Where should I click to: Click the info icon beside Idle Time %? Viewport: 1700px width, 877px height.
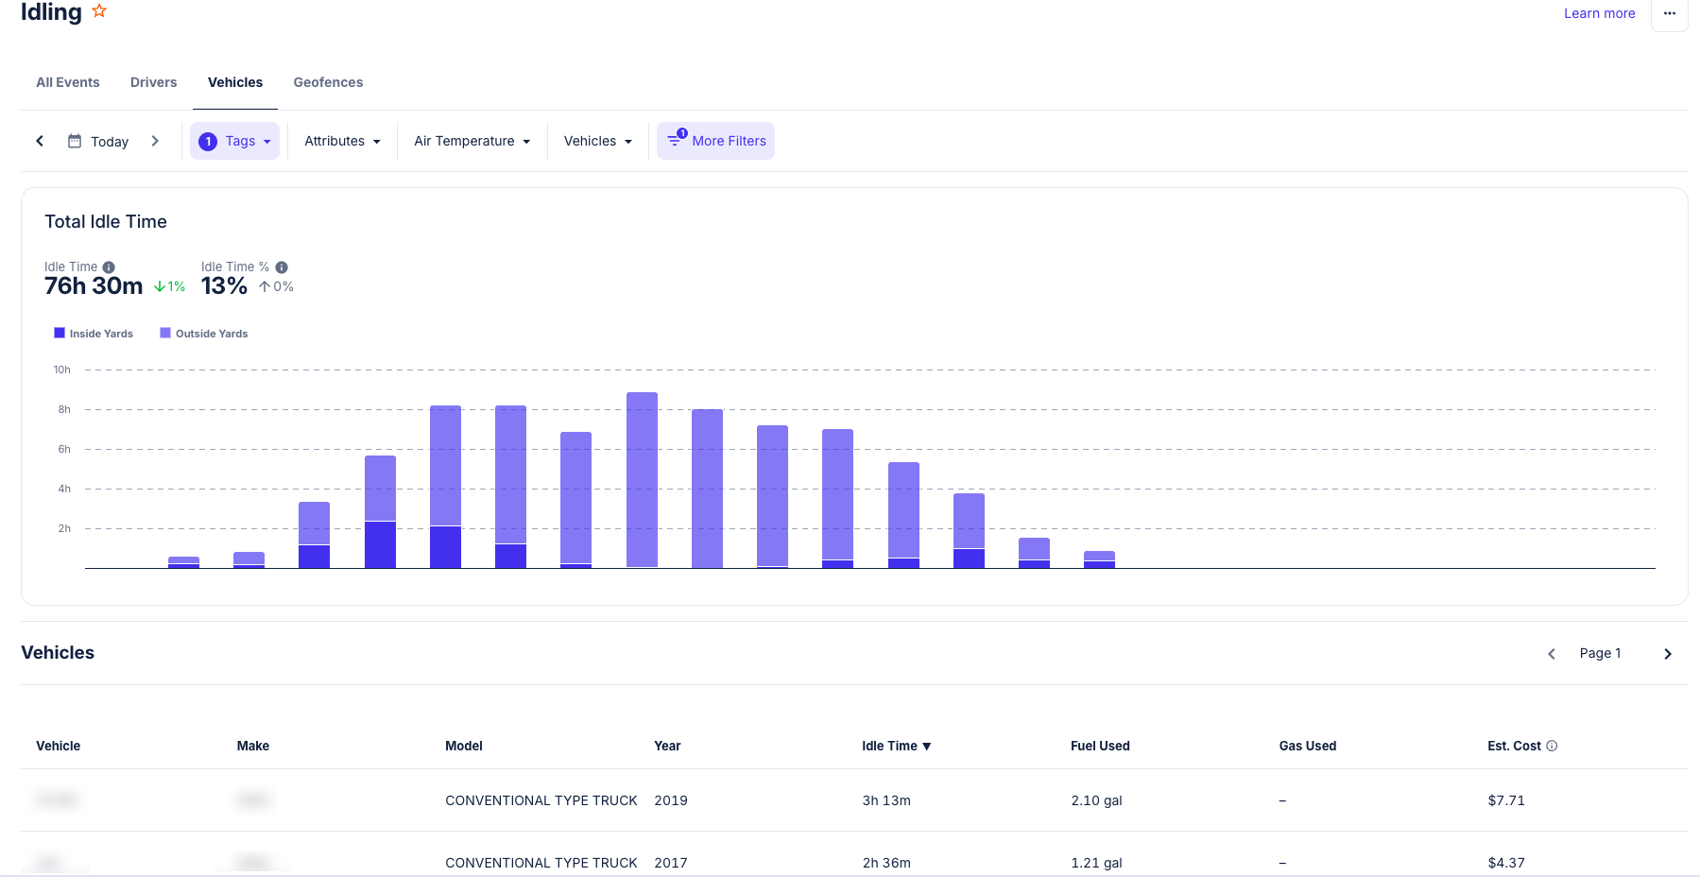point(281,267)
